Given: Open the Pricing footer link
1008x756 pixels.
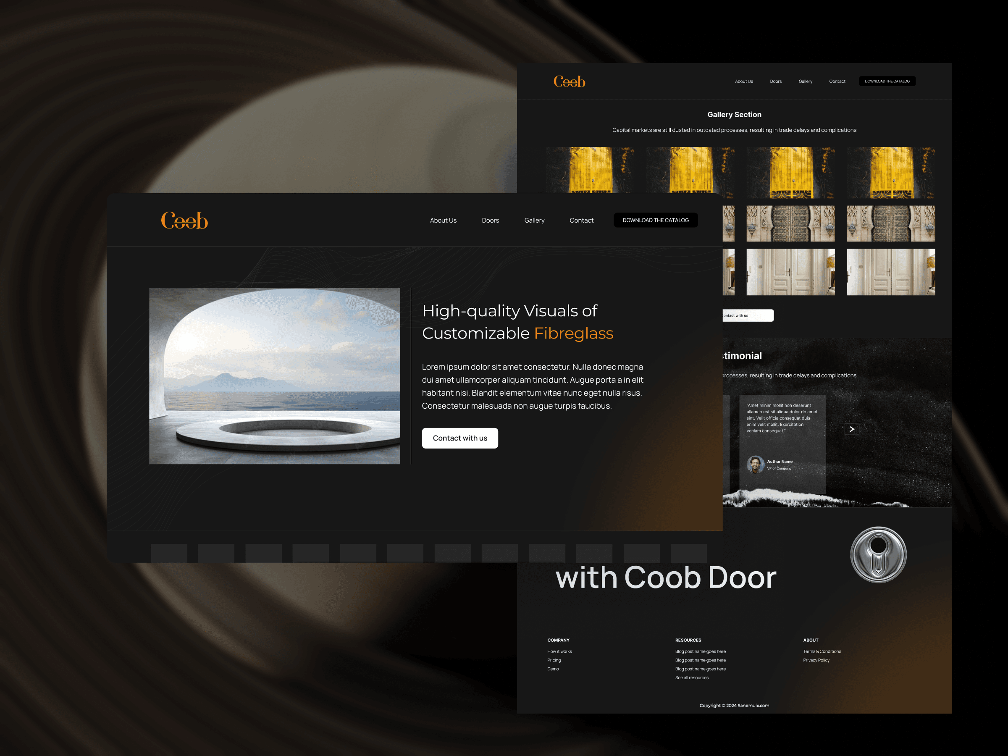Looking at the screenshot, I should [554, 660].
